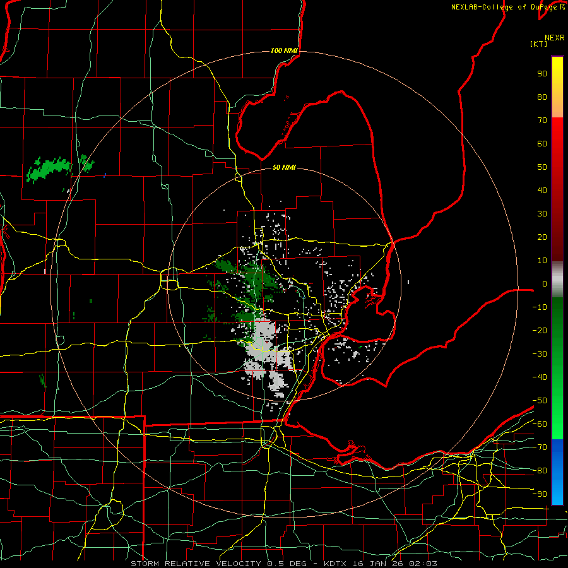Image resolution: width=568 pixels, height=568 pixels.
Task: Click the positive 90 scale label
Action: tap(542, 73)
